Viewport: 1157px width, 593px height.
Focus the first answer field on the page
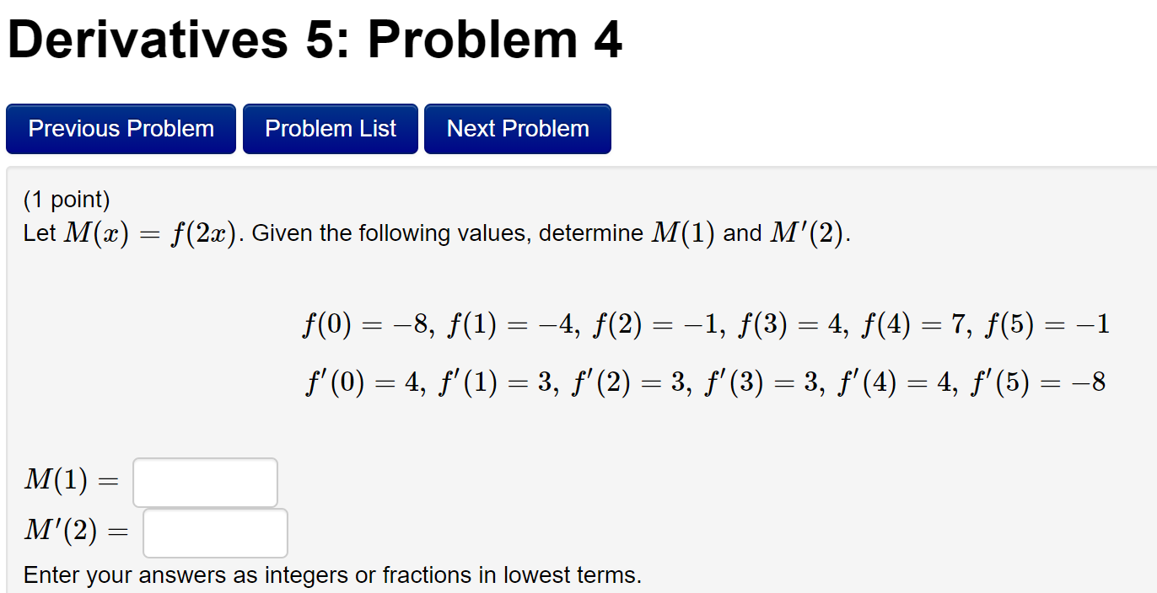pos(204,482)
